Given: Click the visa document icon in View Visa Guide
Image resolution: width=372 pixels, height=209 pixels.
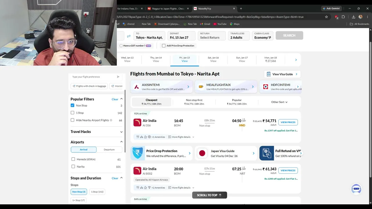Looking at the screenshot, I should coord(269,74).
